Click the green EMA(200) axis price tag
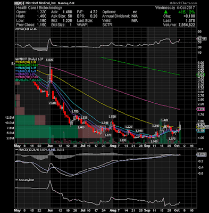Viewport: 209px width, 213px height. (200, 75)
